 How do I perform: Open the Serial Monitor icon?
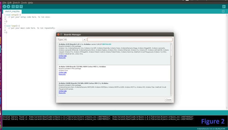[224, 6]
